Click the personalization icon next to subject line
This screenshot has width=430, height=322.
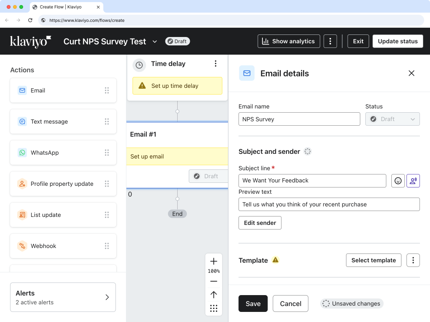(413, 181)
